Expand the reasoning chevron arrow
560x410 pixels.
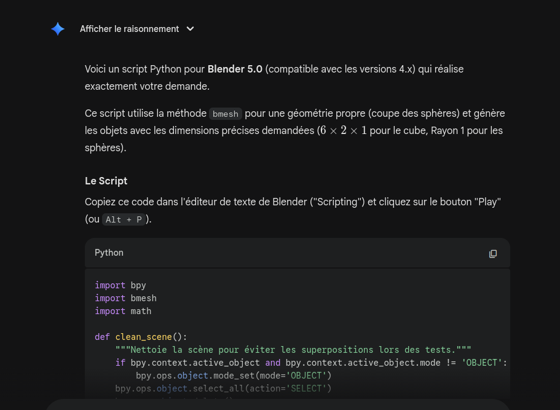(190, 29)
